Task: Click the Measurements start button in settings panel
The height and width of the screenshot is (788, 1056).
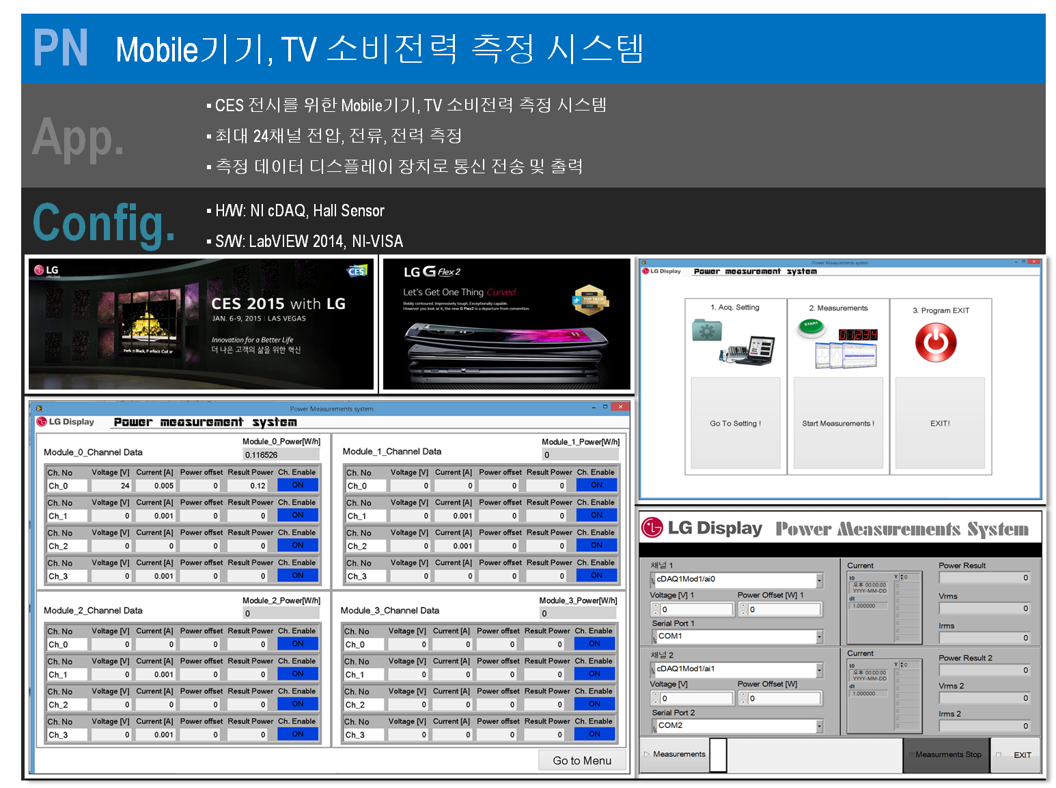Action: pos(674,755)
